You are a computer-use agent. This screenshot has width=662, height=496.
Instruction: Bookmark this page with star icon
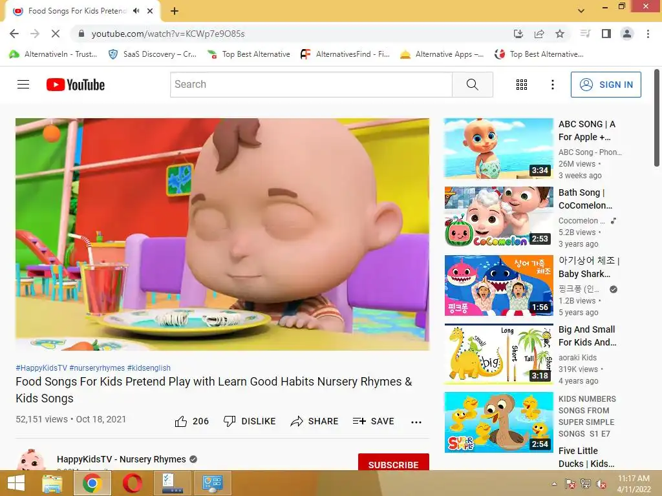tap(559, 34)
